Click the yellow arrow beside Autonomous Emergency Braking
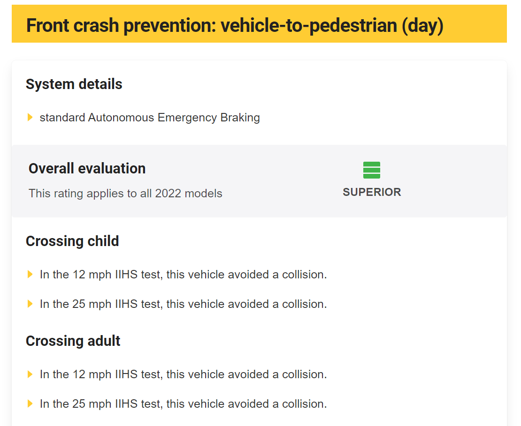Screen dimensions: 521x426 [30, 117]
